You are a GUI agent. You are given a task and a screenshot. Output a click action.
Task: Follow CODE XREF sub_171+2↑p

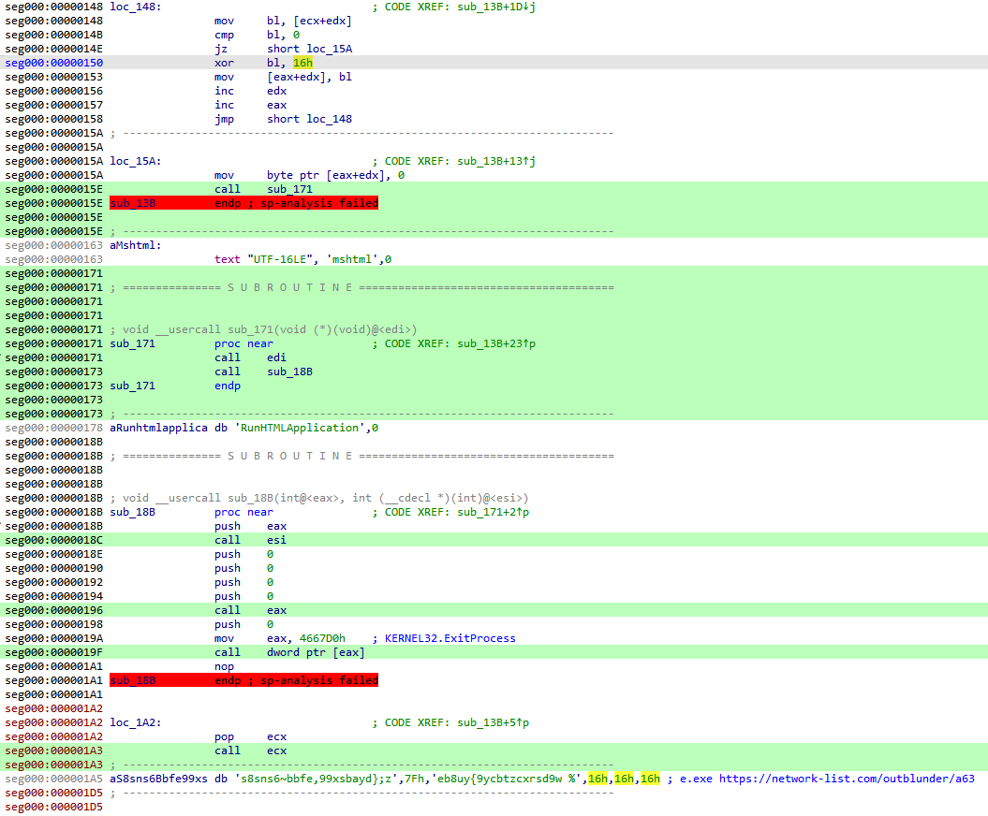point(494,513)
